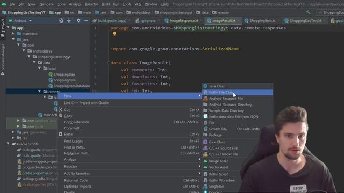Open the File menu
The image size is (344, 193).
click(x=12, y=4)
